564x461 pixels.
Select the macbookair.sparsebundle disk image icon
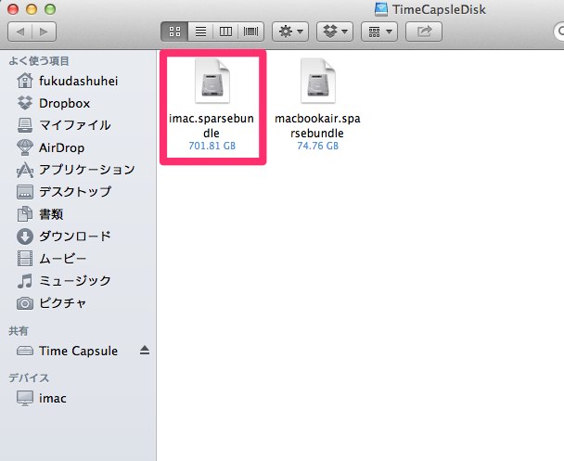point(317,82)
